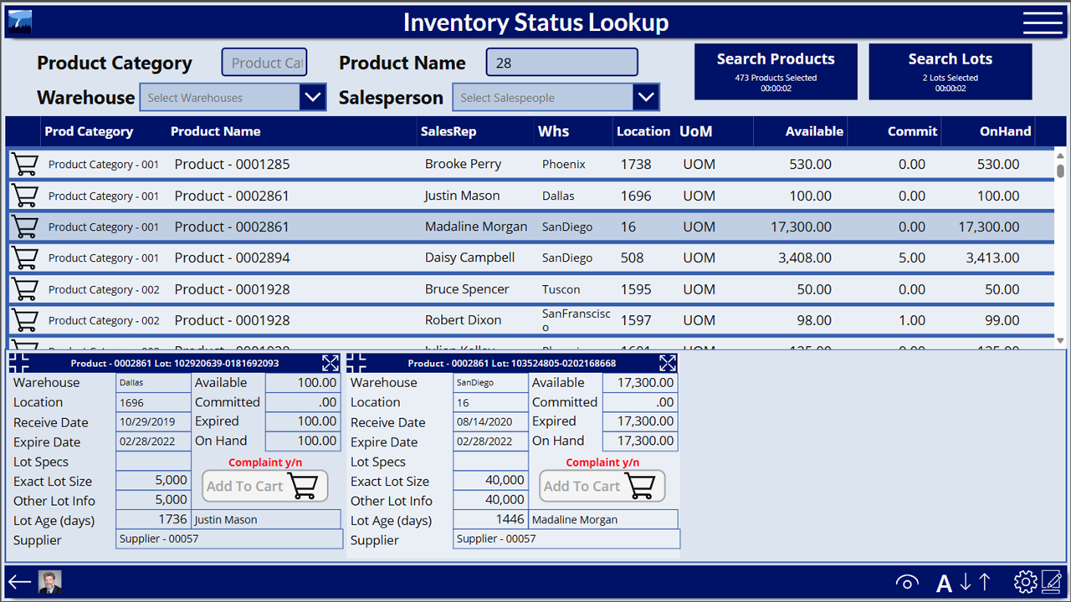The image size is (1071, 602).
Task: Open the settings gear in bottom bar
Action: 1025,582
